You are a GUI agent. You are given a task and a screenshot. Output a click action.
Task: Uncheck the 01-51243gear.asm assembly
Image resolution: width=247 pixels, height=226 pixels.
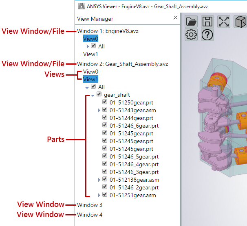click(x=105, y=110)
